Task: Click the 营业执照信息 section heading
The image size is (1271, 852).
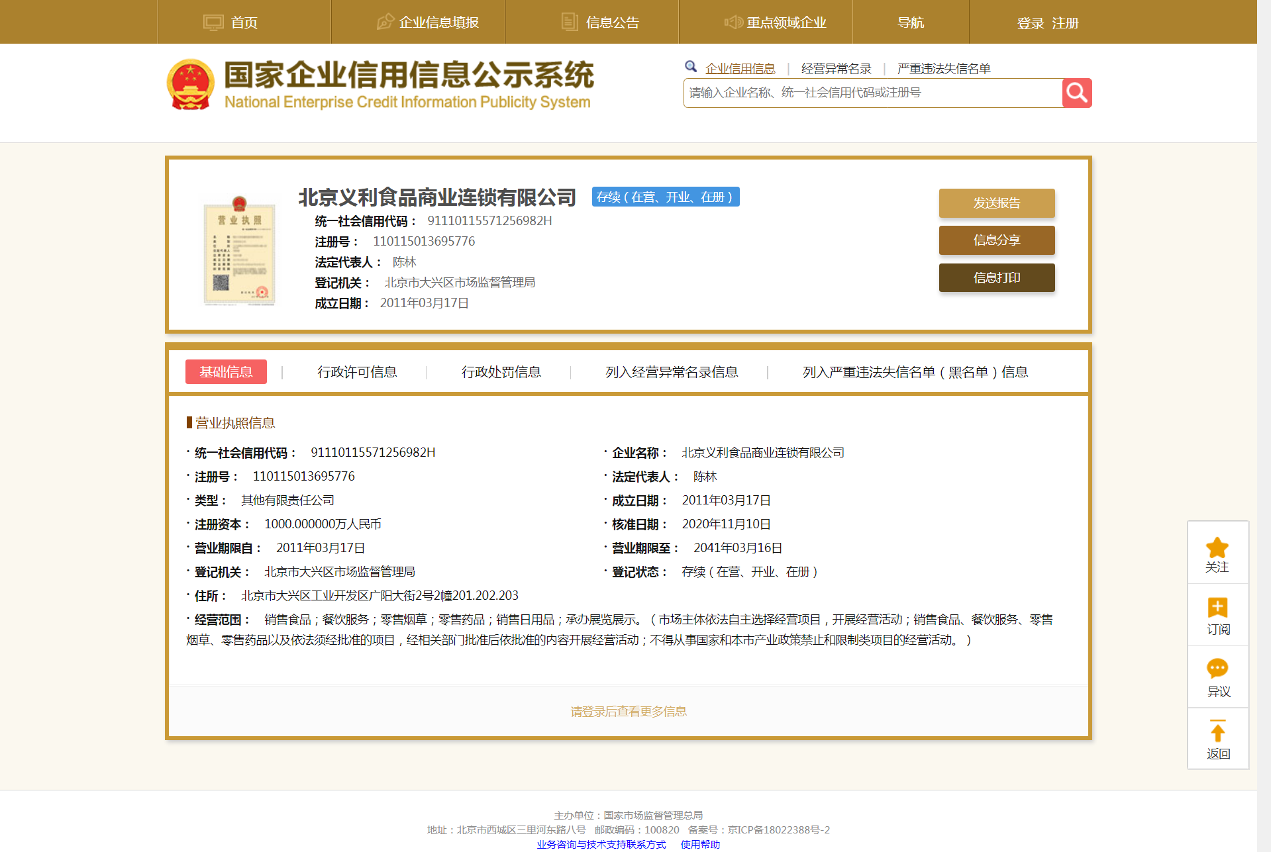Action: point(234,422)
